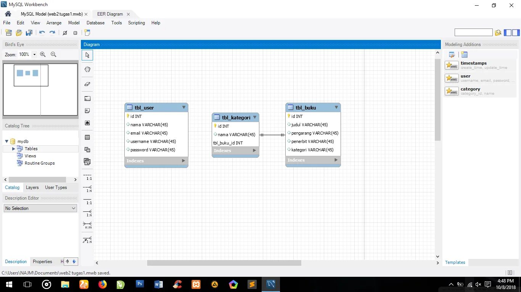The width and height of the screenshot is (521, 292).
Task: Select the place new text note tool
Action: point(87,111)
